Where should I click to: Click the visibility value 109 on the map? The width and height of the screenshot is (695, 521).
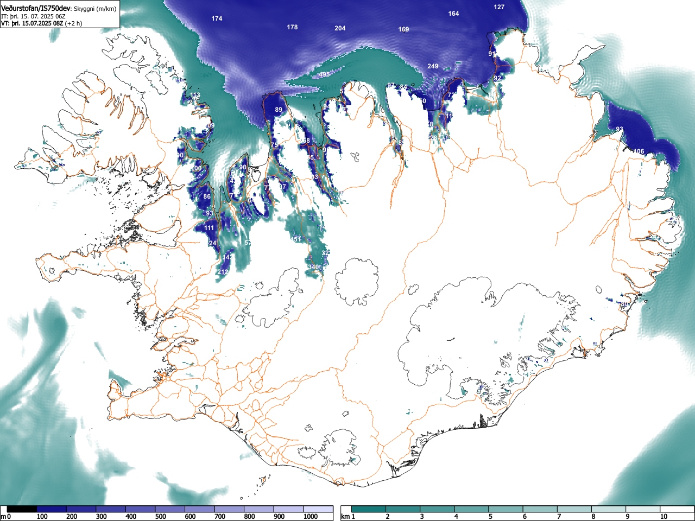coord(209,125)
